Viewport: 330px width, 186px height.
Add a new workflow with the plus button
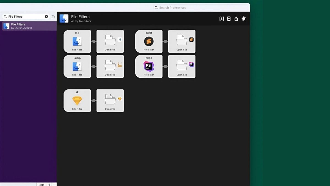click(49, 185)
